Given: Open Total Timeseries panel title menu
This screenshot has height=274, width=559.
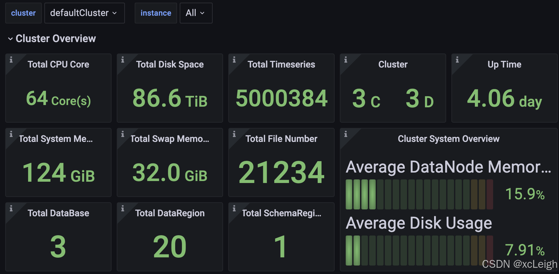Looking at the screenshot, I should [281, 64].
